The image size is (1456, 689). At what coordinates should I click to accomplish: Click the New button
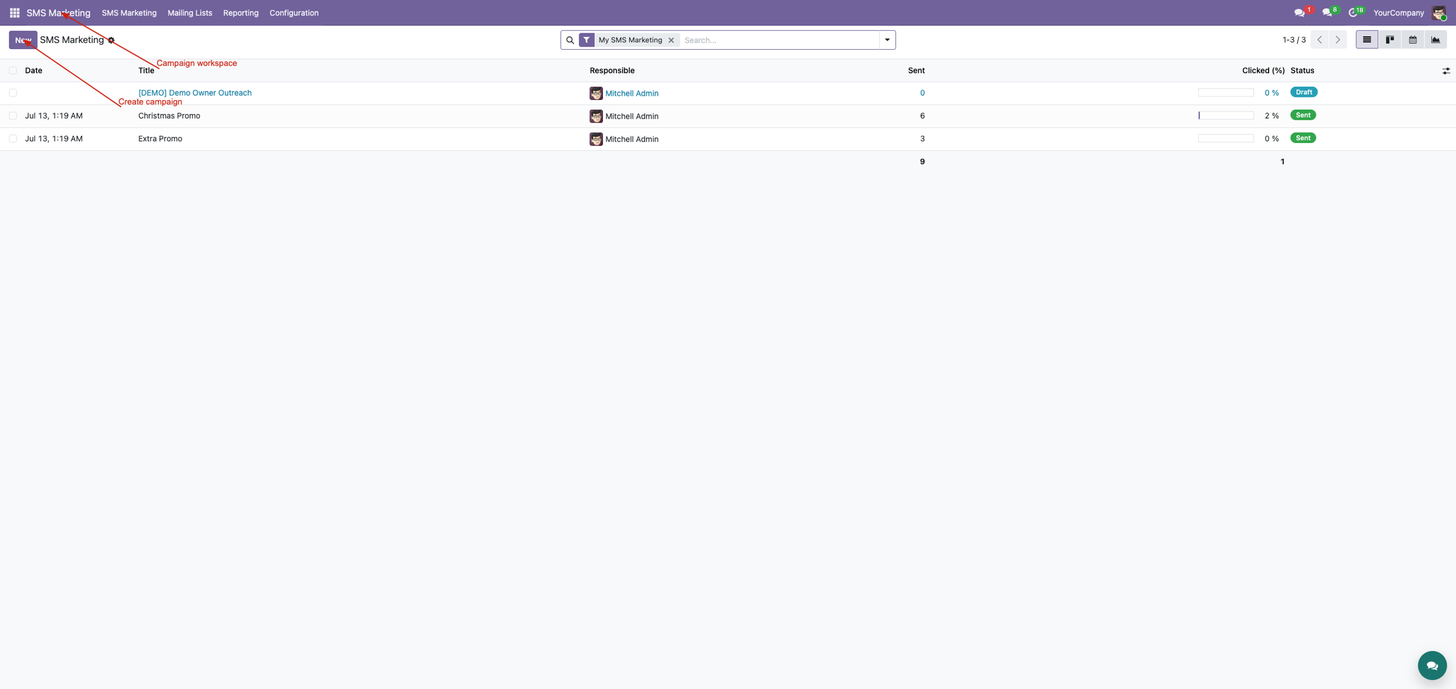point(23,40)
